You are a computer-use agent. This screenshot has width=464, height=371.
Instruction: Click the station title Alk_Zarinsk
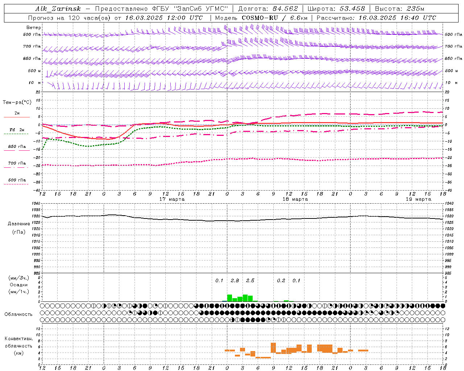pos(58,9)
